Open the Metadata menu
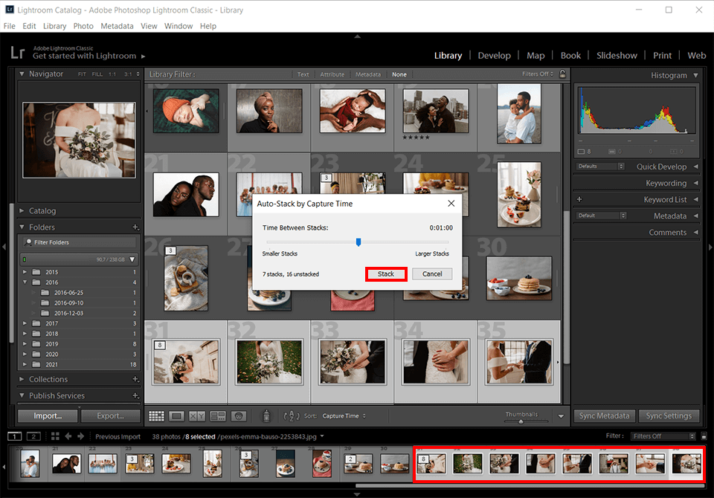 [x=117, y=26]
